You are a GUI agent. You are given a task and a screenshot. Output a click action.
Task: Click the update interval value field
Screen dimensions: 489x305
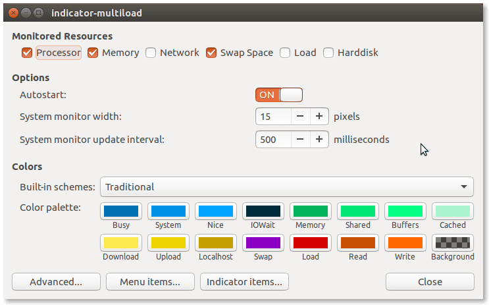[273, 139]
